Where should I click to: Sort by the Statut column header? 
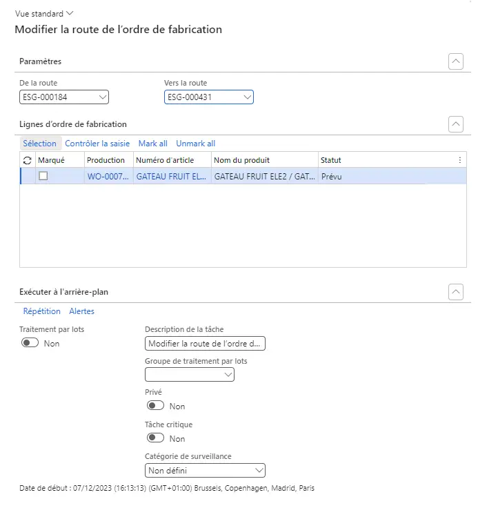click(386, 160)
